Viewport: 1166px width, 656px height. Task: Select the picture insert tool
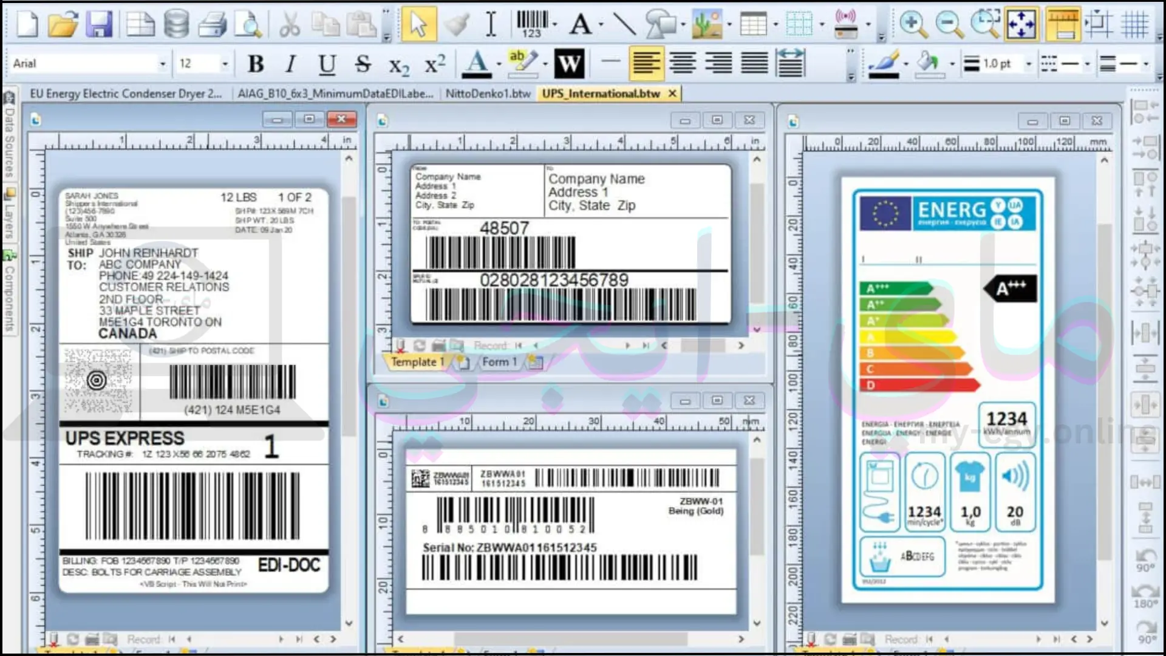click(x=707, y=24)
